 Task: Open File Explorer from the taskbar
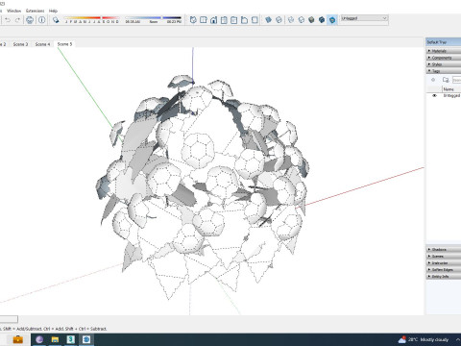[55, 339]
